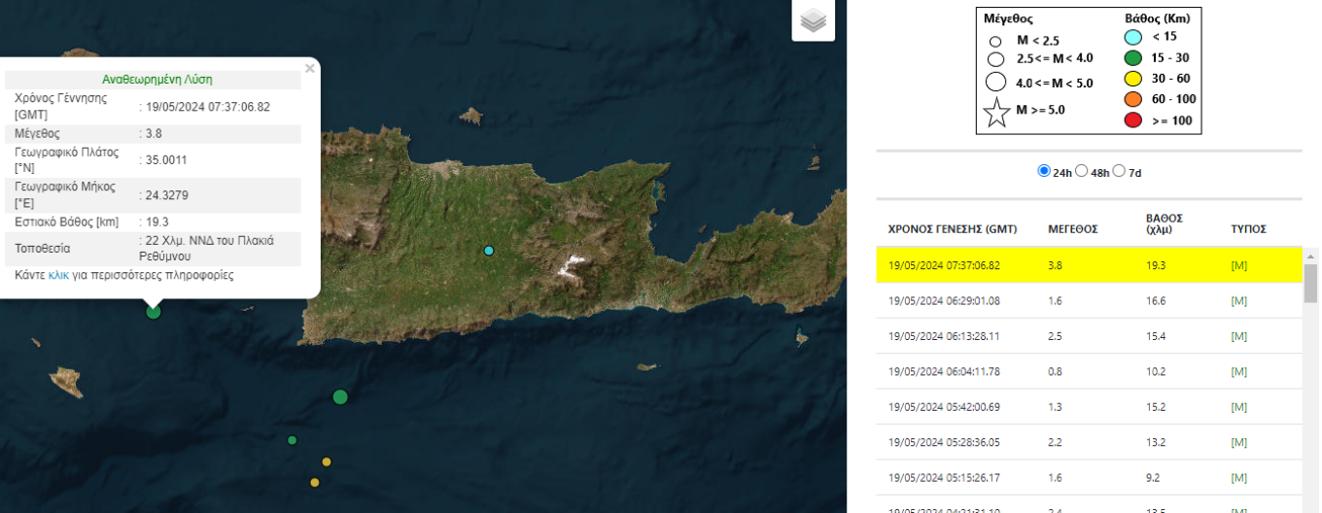Screen dimensions: 1322x513
Task: Switch to the 48h time range
Action: (1082, 171)
